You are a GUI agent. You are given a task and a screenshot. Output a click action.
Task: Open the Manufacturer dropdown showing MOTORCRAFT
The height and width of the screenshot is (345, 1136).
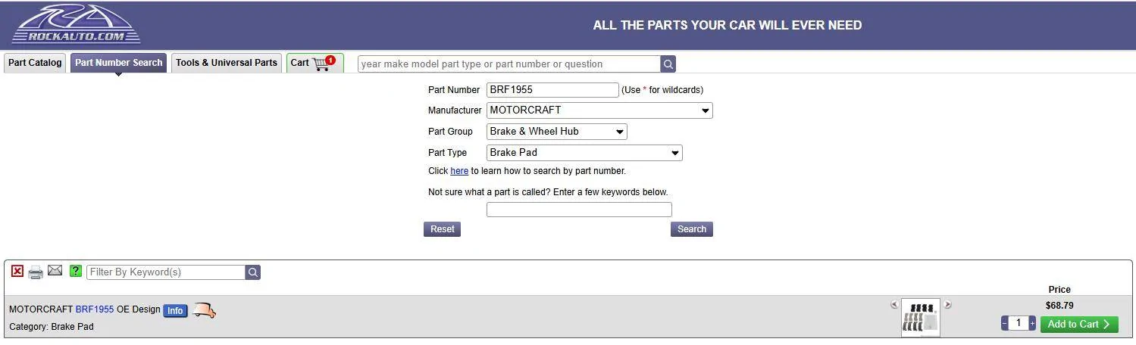(599, 110)
